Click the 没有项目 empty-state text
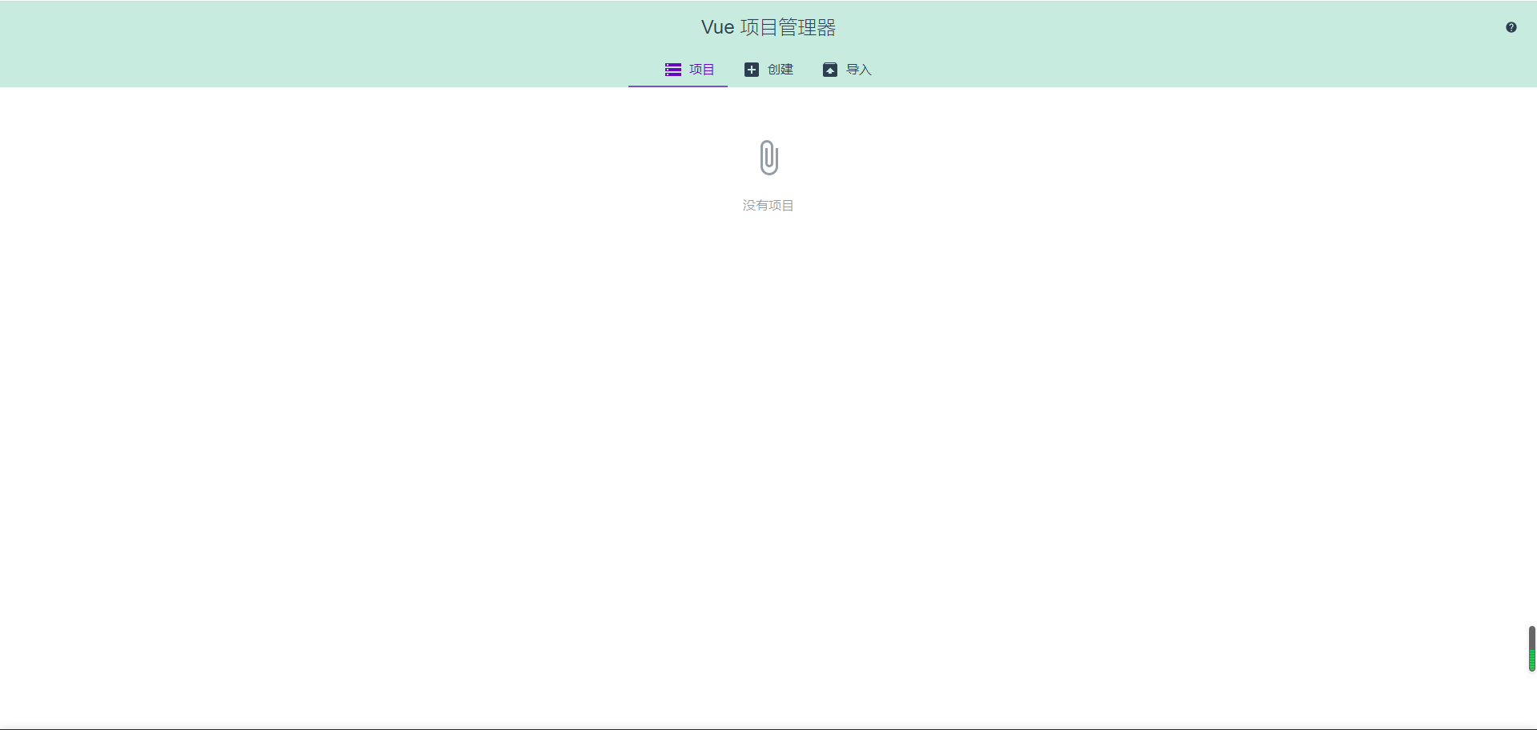This screenshot has height=730, width=1537. (768, 205)
